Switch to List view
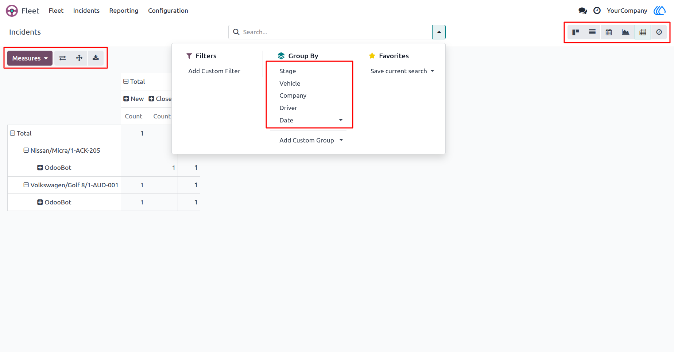Viewport: 674px width, 352px height. click(x=592, y=32)
